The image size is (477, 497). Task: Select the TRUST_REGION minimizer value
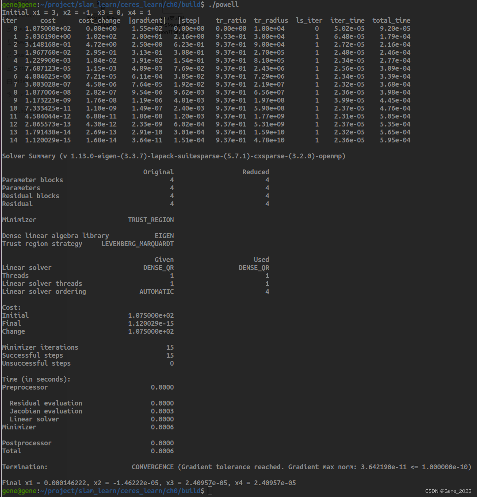tap(151, 219)
